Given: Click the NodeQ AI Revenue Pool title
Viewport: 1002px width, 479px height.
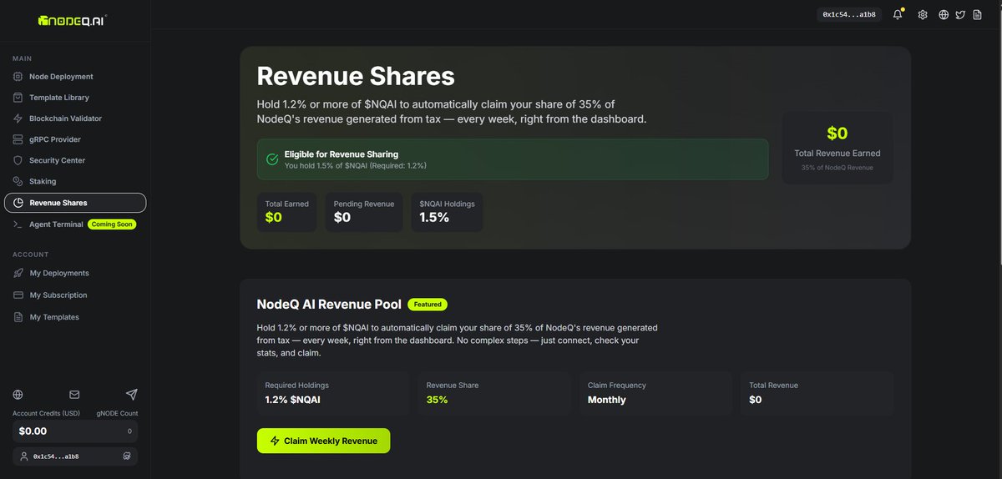Looking at the screenshot, I should pos(329,305).
